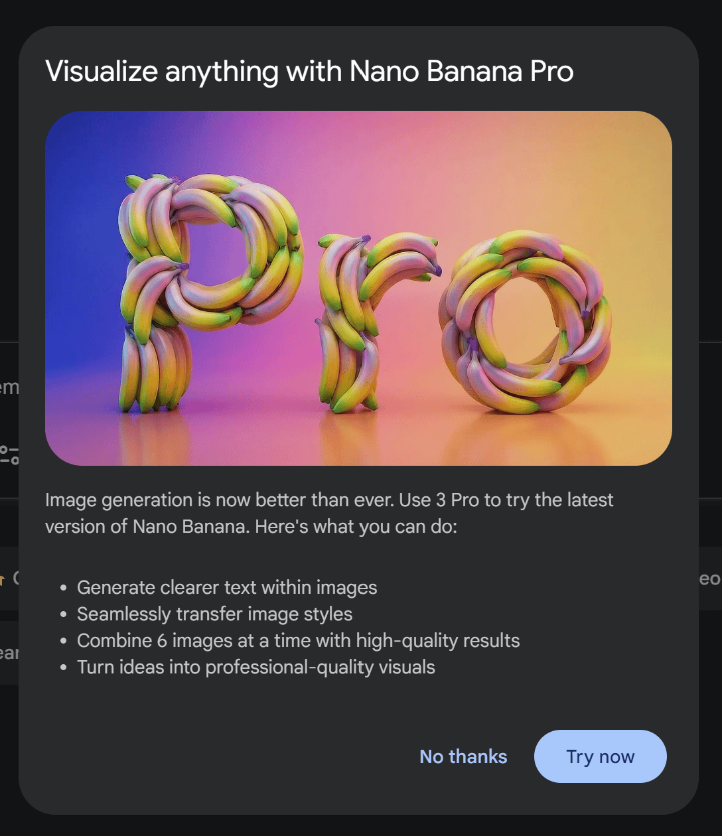
Task: Click the partially hidden "em" text at left
Action: [x=9, y=387]
